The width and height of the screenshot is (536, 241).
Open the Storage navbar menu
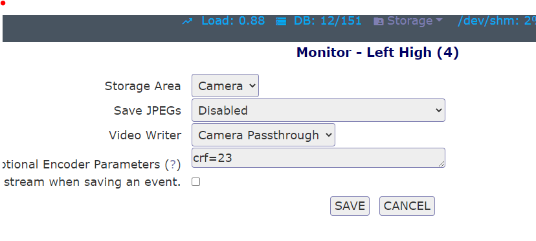[408, 21]
